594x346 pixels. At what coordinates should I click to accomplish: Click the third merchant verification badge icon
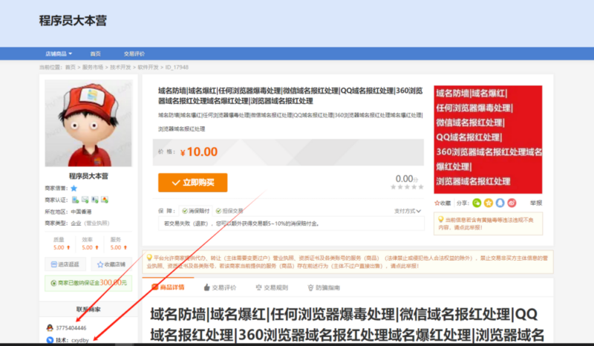(95, 200)
